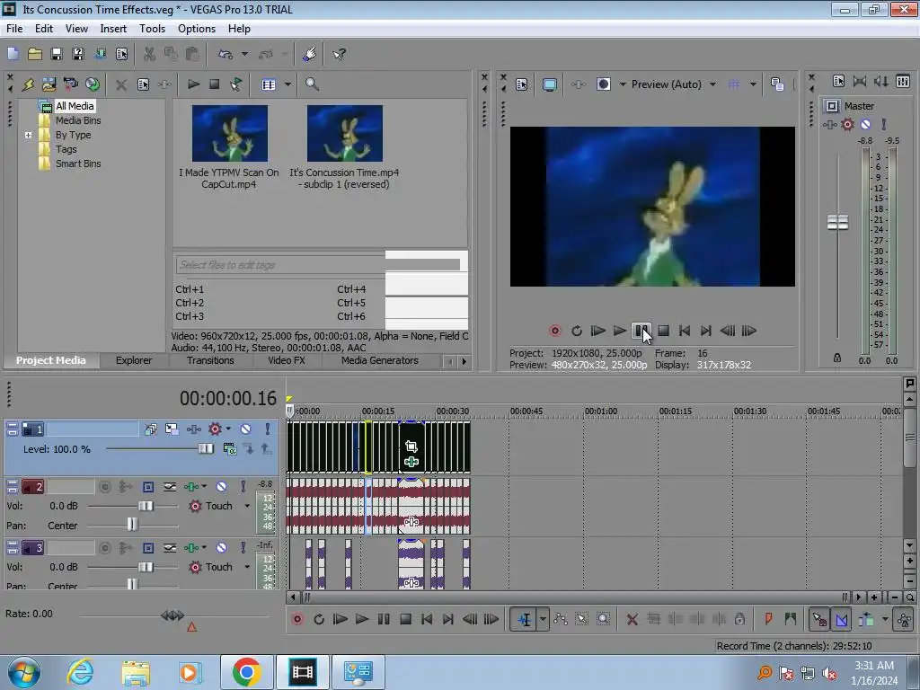Click the Insert Marker orange flag icon
This screenshot has height=690, width=920.
click(x=768, y=619)
